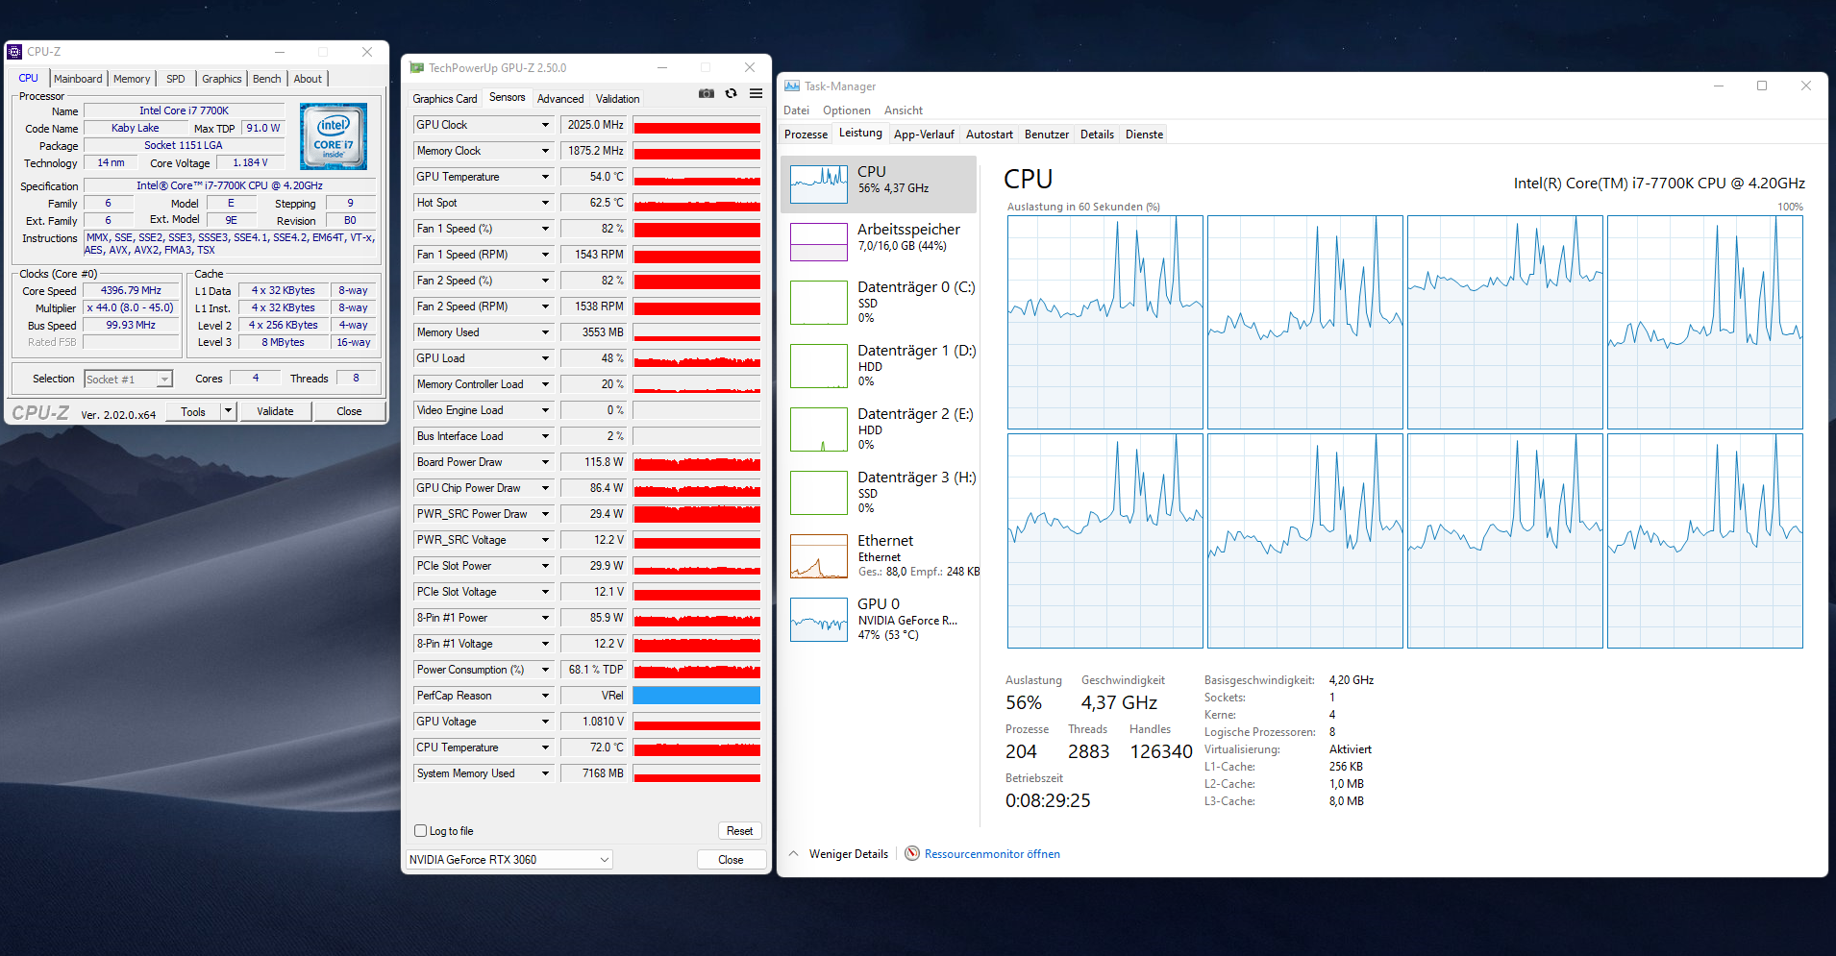Open the Memory Clock sensor dropdown
Viewport: 1836px width, 956px height.
tap(545, 151)
